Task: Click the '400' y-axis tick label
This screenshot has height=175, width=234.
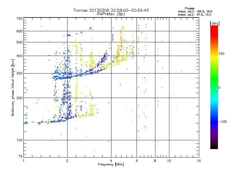Action: 19,56
